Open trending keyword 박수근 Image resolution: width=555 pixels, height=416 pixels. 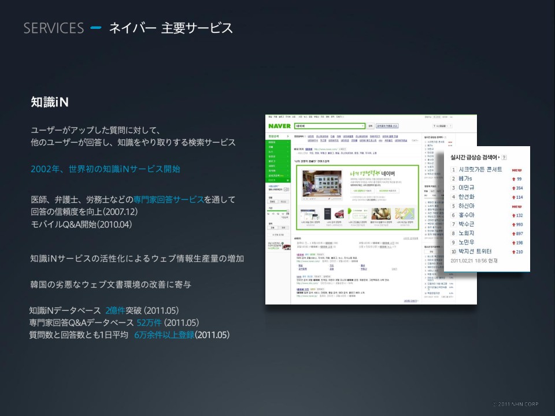coord(466,224)
